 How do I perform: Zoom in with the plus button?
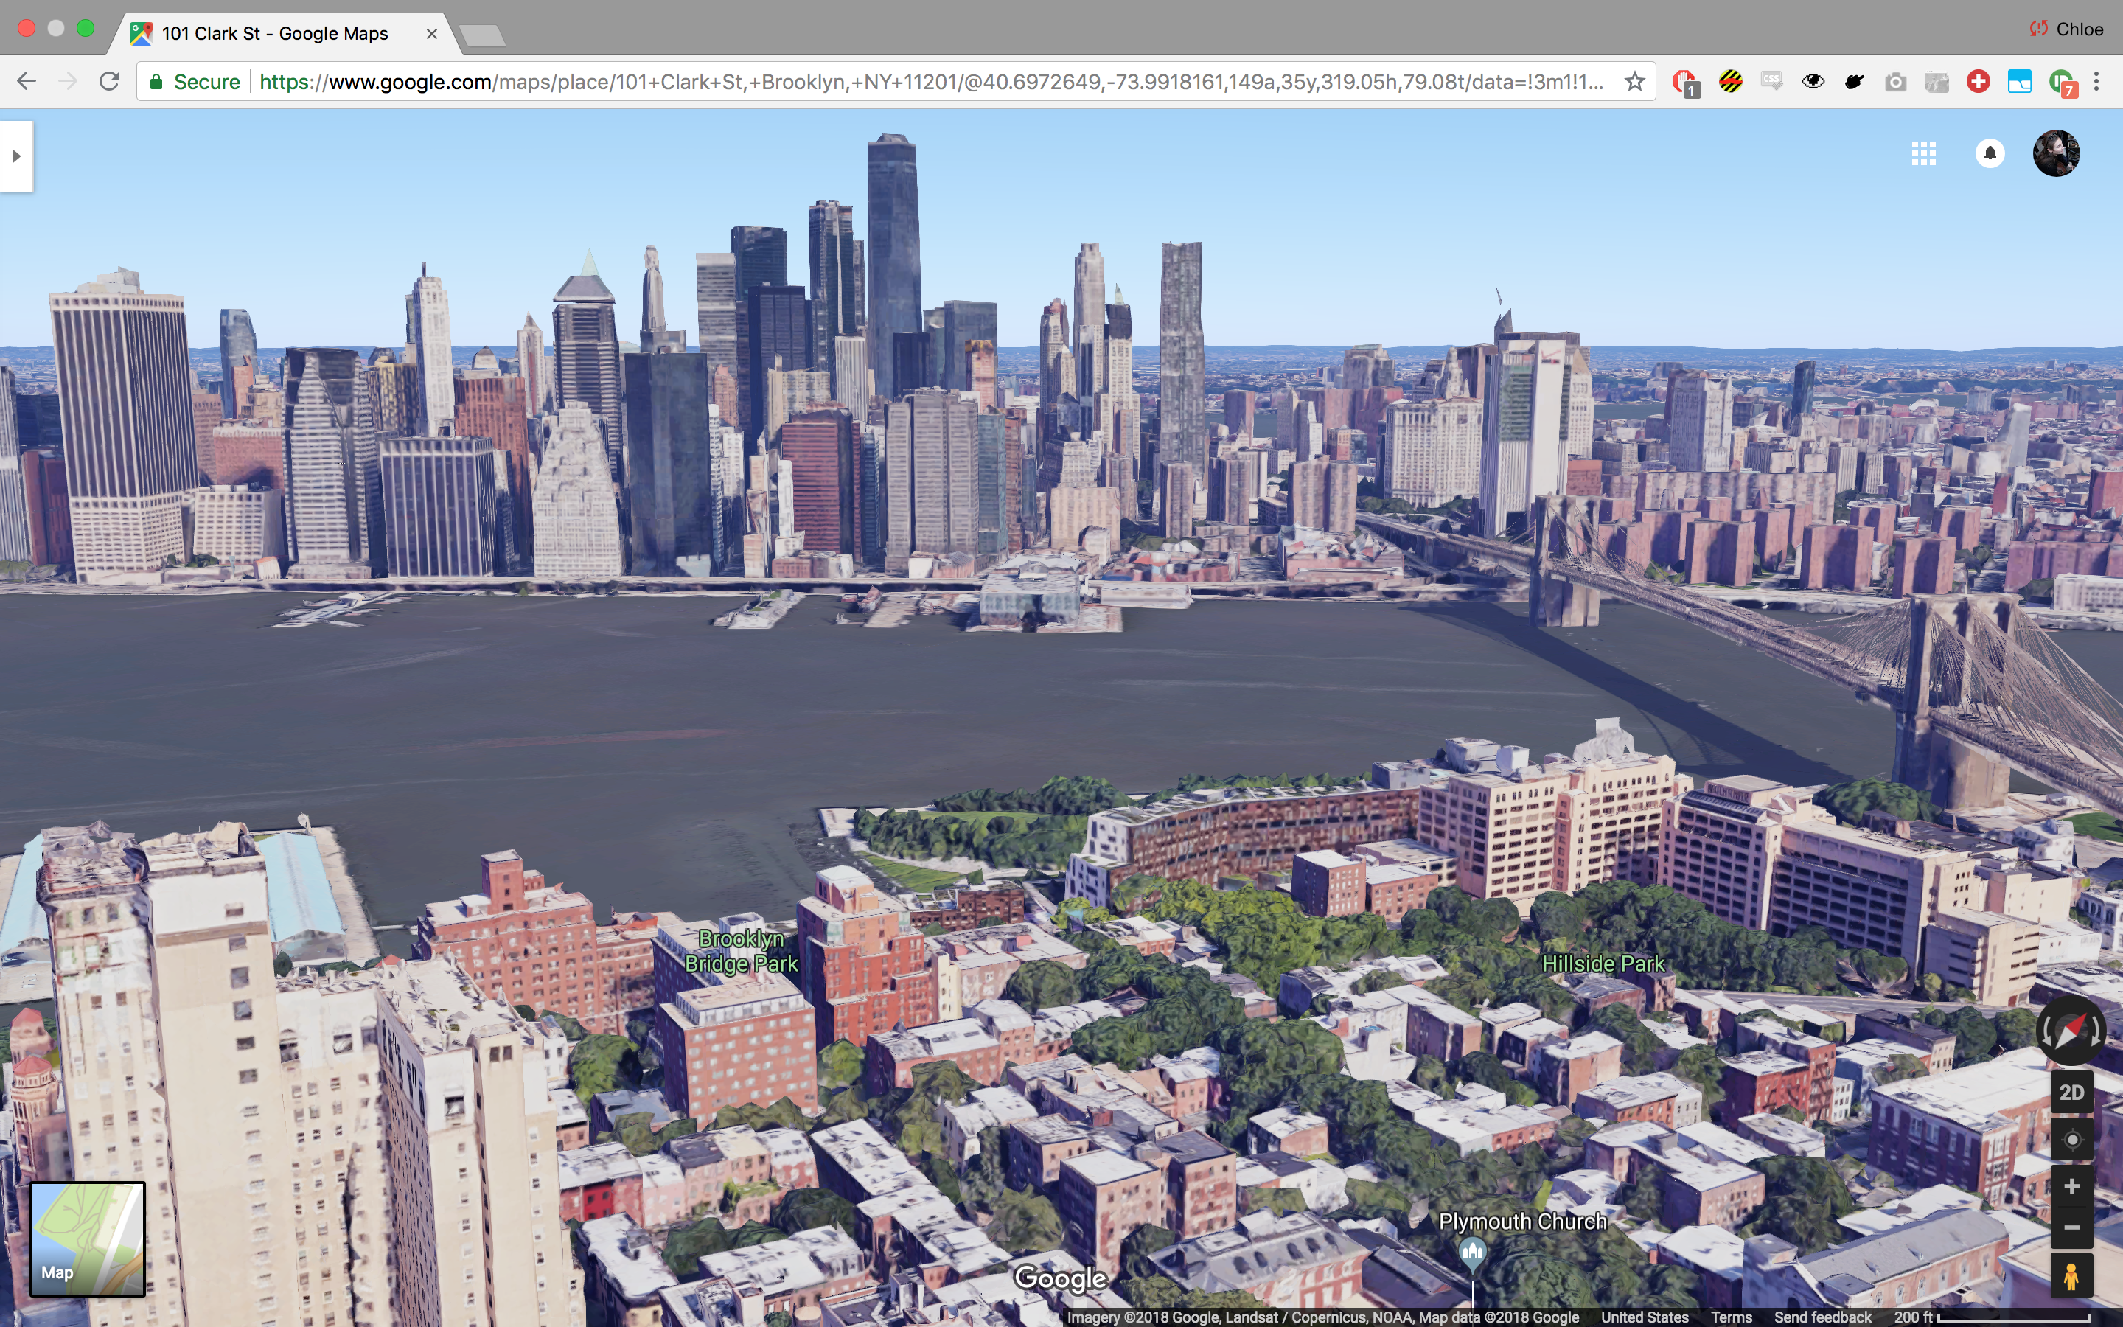(x=2071, y=1187)
